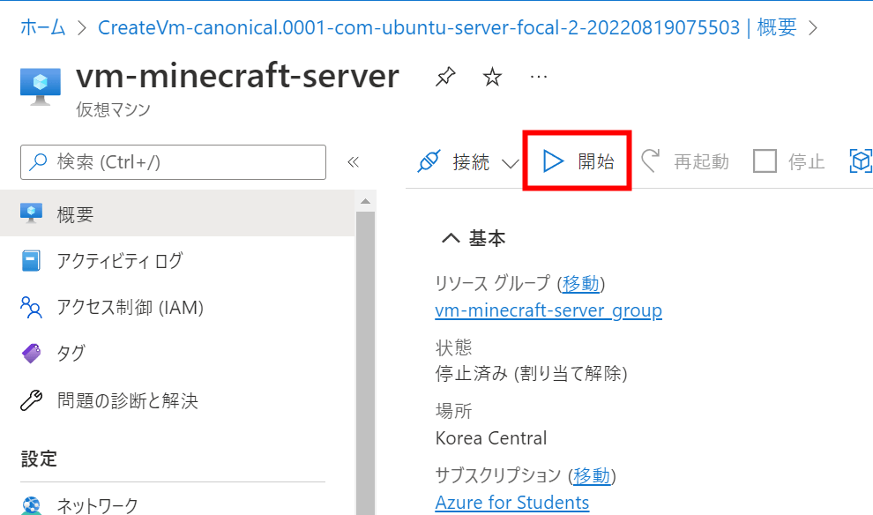The height and width of the screenshot is (515, 873).
Task: Start the VM with the play icon
Action: coord(553,160)
